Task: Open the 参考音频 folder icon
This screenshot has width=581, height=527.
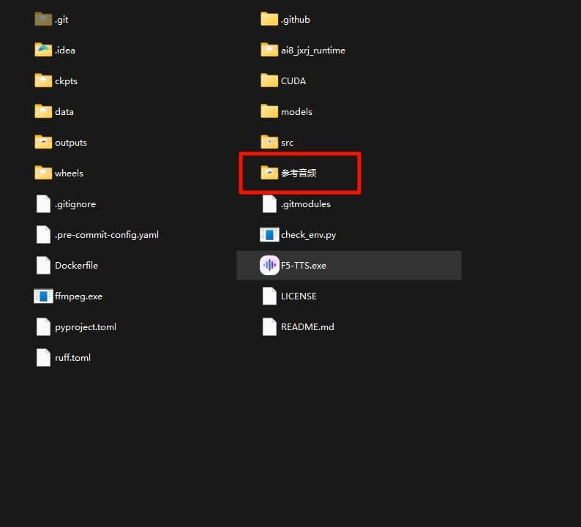Action: [x=269, y=173]
